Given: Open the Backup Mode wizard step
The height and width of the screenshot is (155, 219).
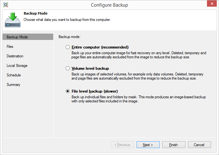Looking at the screenshot, I should [17, 37].
